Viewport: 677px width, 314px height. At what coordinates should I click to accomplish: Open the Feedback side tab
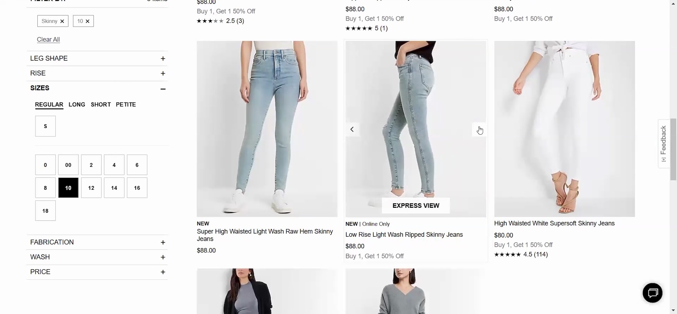coord(664,144)
